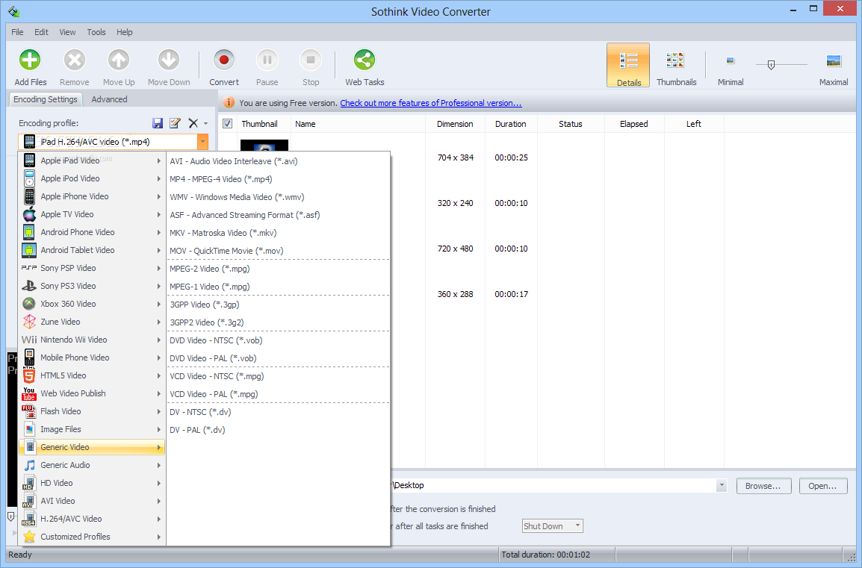Click the HTML5 Video icon entry
The height and width of the screenshot is (568, 862).
29,375
